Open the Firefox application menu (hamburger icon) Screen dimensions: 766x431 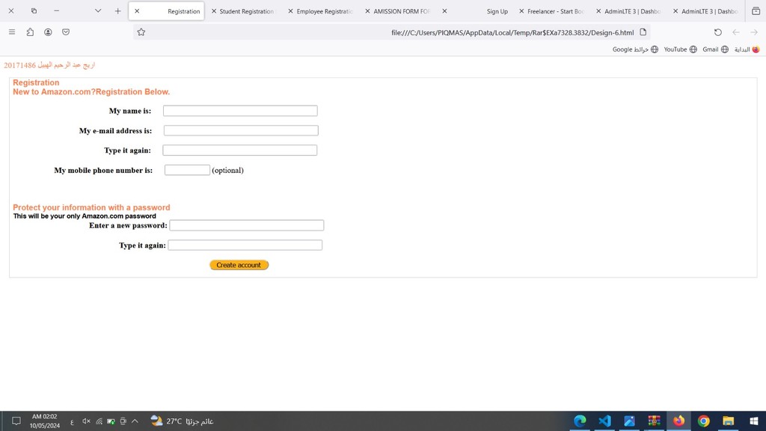(12, 31)
